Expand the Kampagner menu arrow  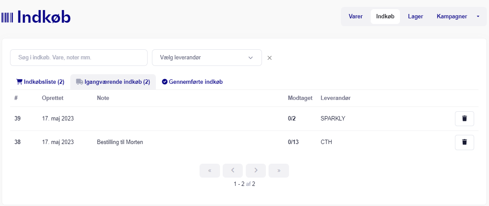point(478,17)
